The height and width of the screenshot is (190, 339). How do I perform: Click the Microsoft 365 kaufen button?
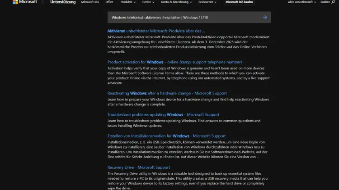239,2
